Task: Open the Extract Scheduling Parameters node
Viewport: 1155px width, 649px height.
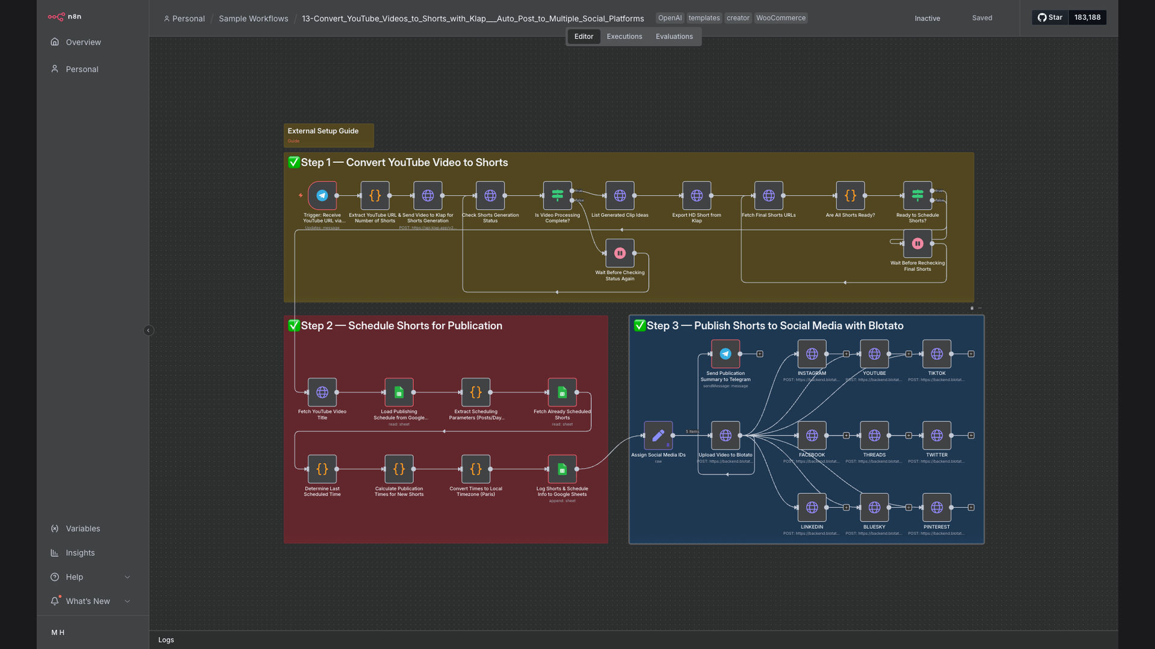Action: [x=476, y=392]
